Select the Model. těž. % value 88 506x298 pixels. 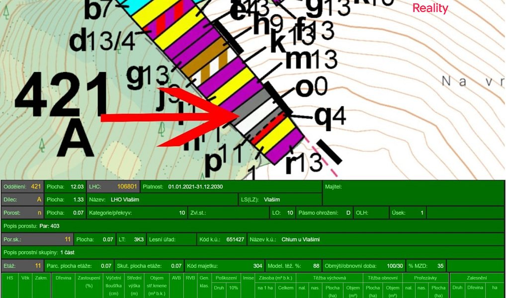click(316, 266)
